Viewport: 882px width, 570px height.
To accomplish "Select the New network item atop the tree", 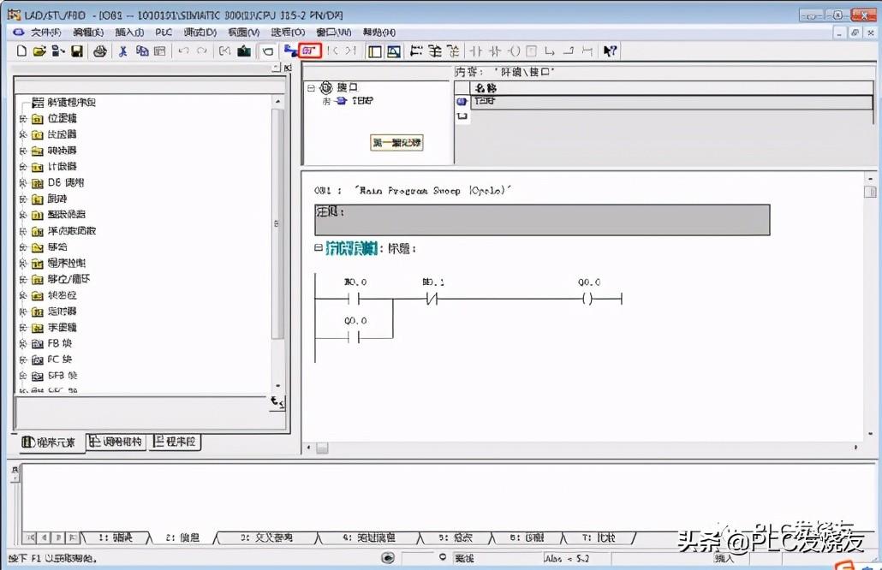I will tap(63, 103).
